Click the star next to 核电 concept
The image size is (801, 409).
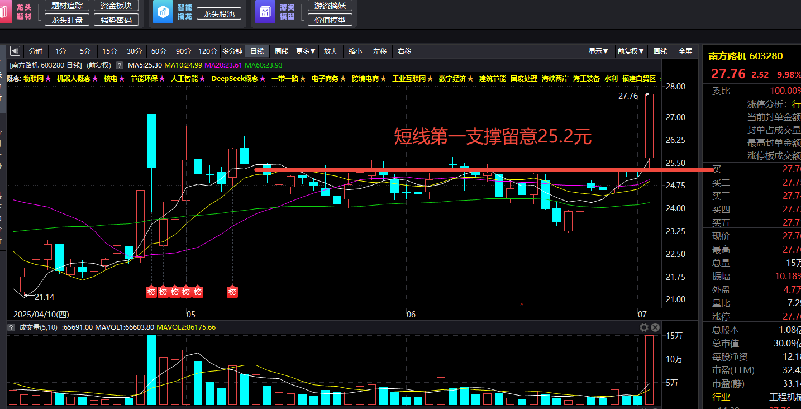(x=121, y=79)
